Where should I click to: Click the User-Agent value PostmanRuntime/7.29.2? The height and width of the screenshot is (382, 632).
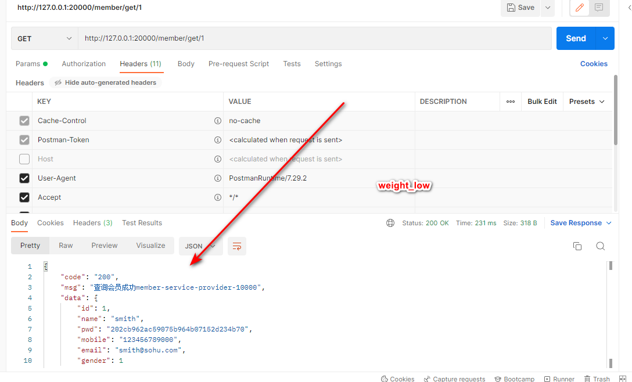pyautogui.click(x=268, y=178)
